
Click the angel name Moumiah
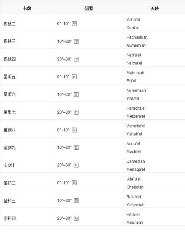[x=135, y=223]
